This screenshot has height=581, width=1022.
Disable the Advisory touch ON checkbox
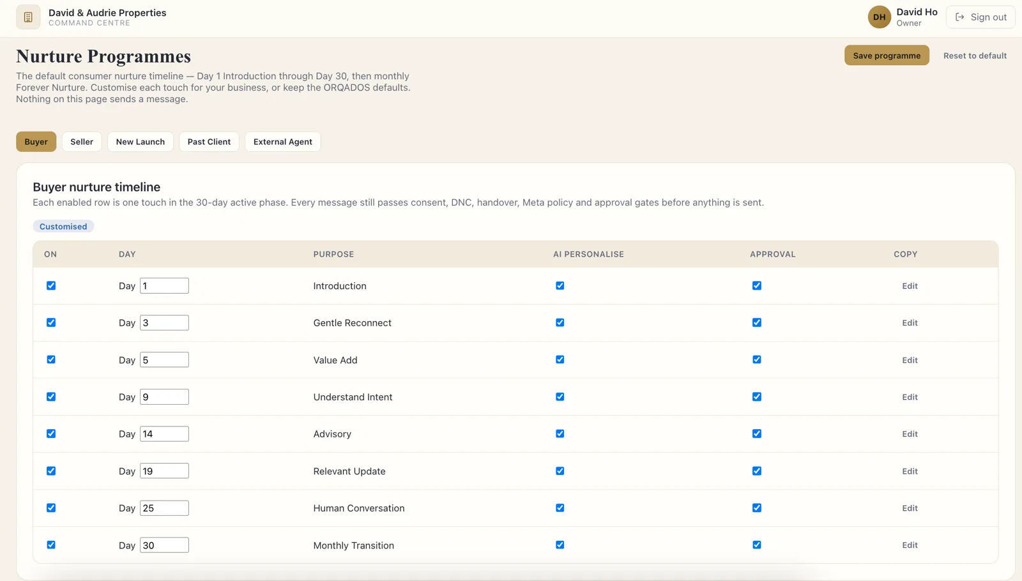click(51, 434)
